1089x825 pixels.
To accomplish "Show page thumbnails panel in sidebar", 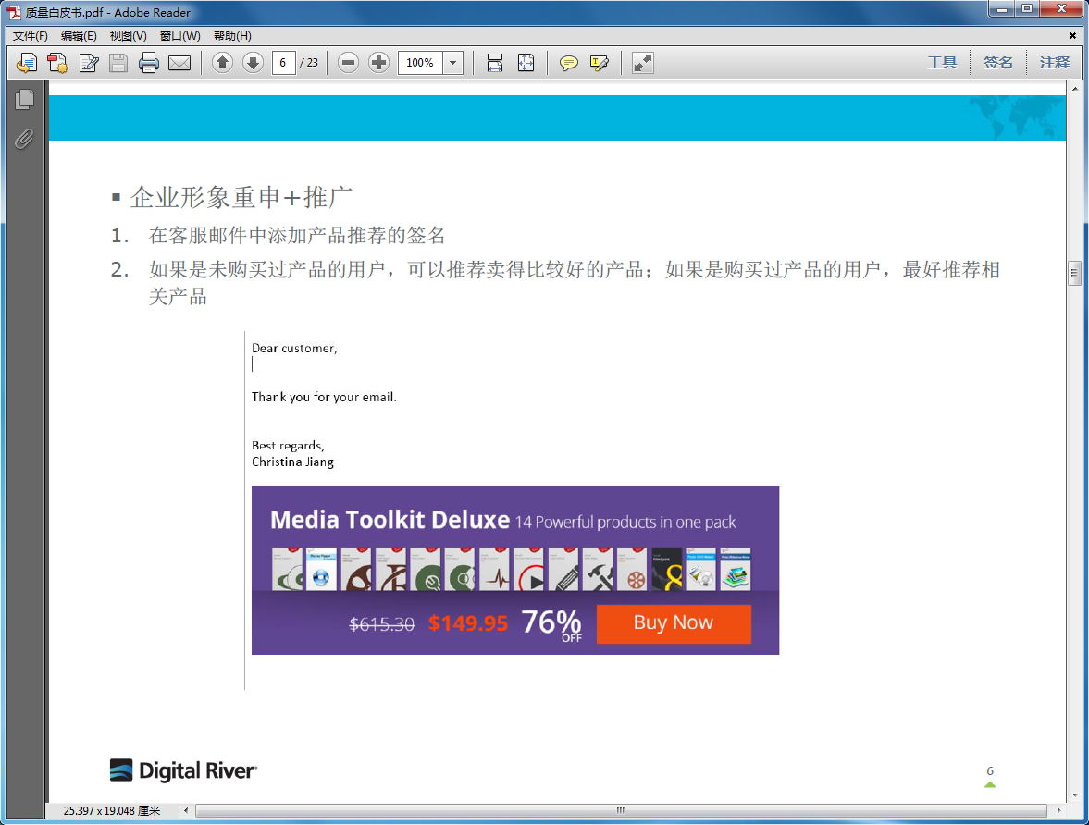I will [x=24, y=100].
